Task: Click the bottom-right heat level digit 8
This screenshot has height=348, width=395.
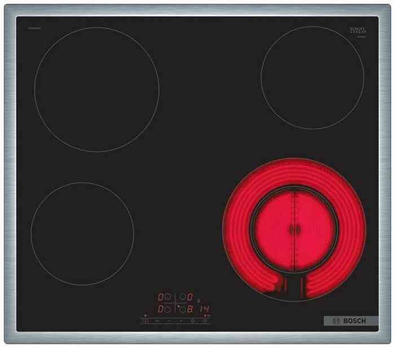Action: pos(192,309)
